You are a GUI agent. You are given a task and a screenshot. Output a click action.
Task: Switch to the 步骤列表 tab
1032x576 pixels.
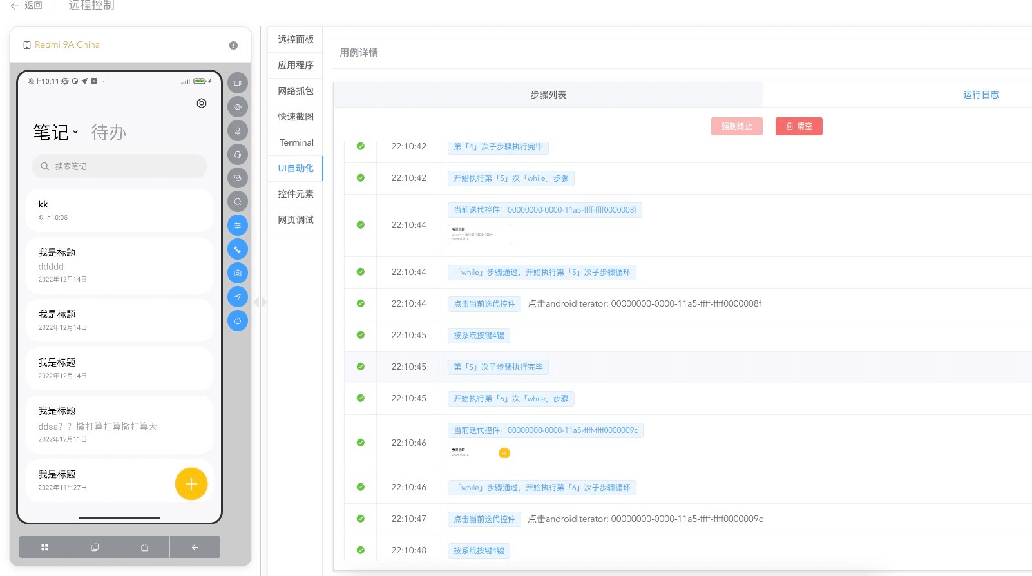(548, 95)
